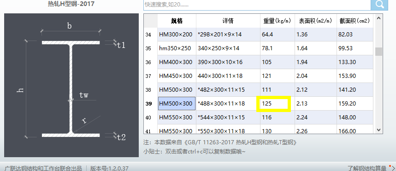Screen dimensions: 396x171
Task: Click the 规格 column header
Action: point(177,21)
